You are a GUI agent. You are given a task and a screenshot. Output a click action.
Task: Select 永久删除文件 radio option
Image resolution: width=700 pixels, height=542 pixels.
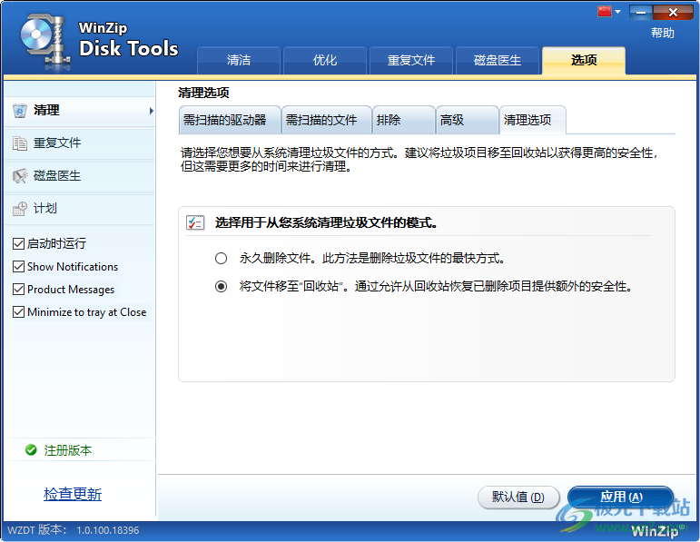coord(221,259)
